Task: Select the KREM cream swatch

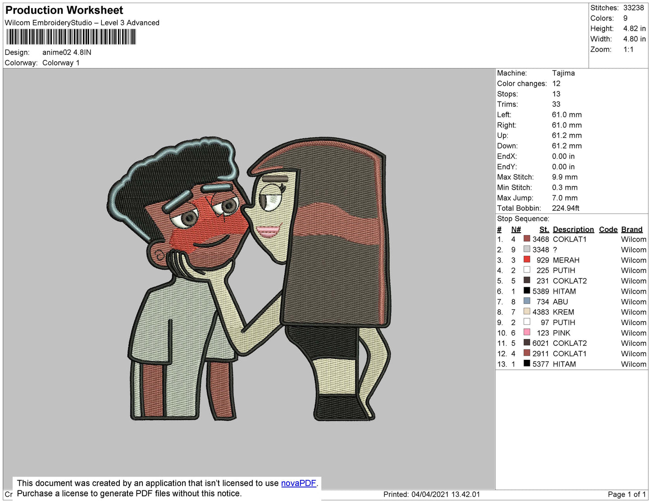Action: click(527, 311)
